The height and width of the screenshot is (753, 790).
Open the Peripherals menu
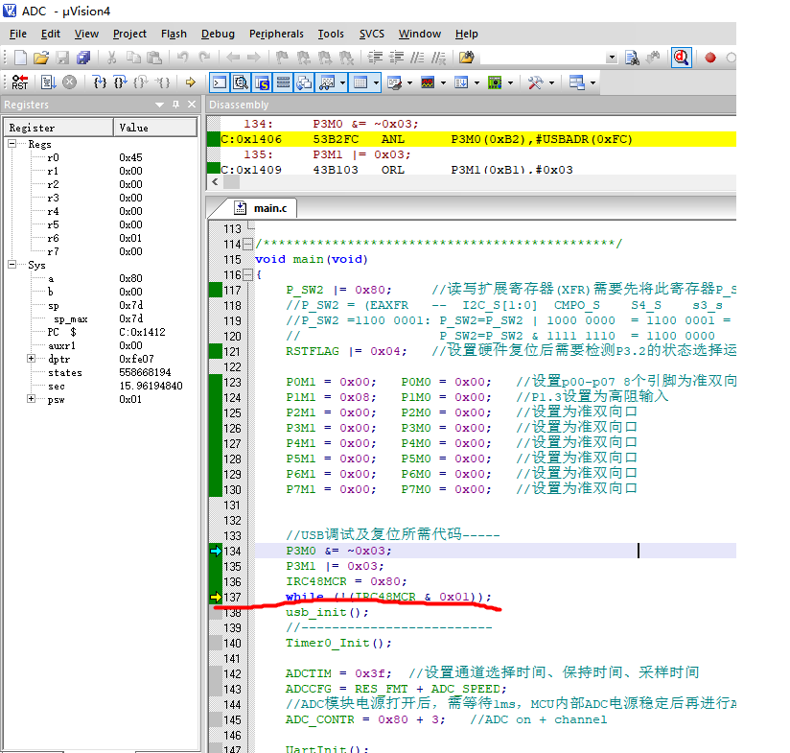pyautogui.click(x=276, y=34)
